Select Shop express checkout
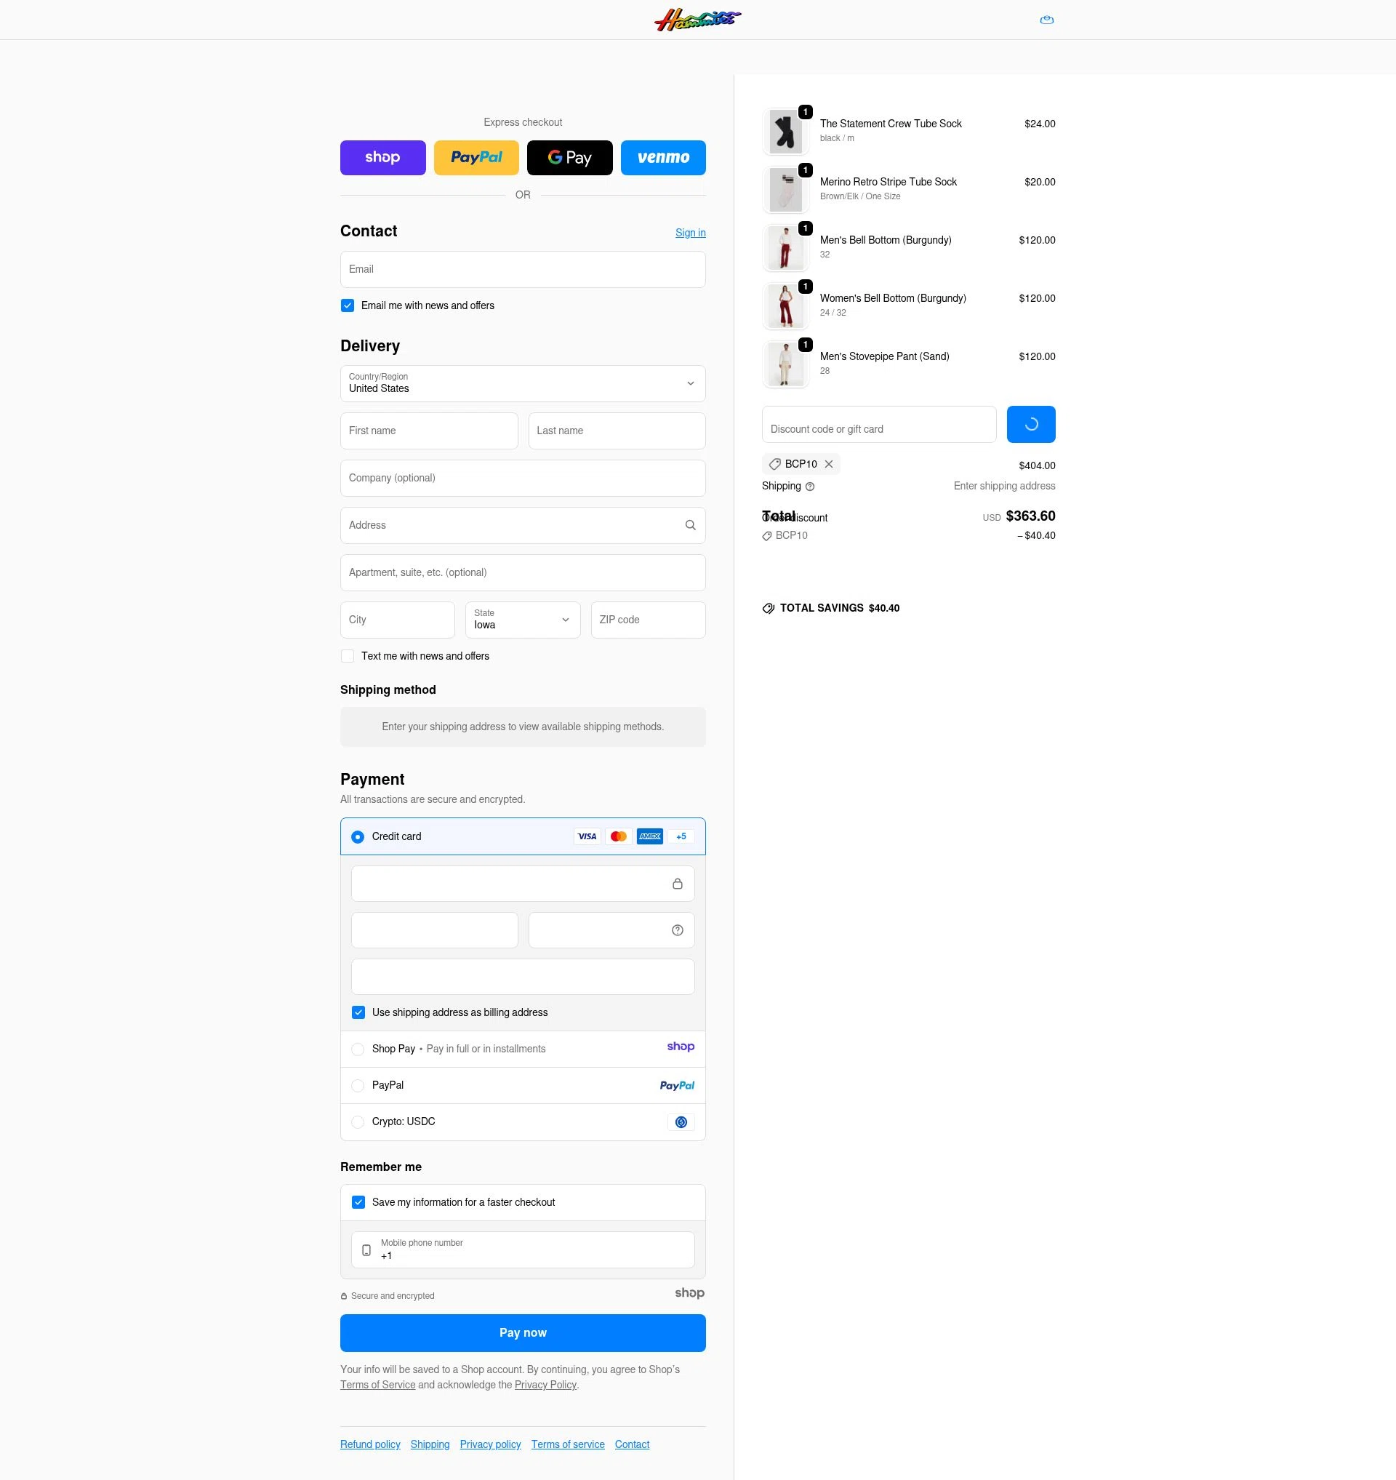This screenshot has width=1396, height=1480. pos(382,157)
